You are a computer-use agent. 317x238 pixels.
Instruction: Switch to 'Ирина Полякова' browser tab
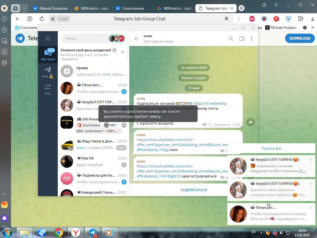[x=51, y=8]
